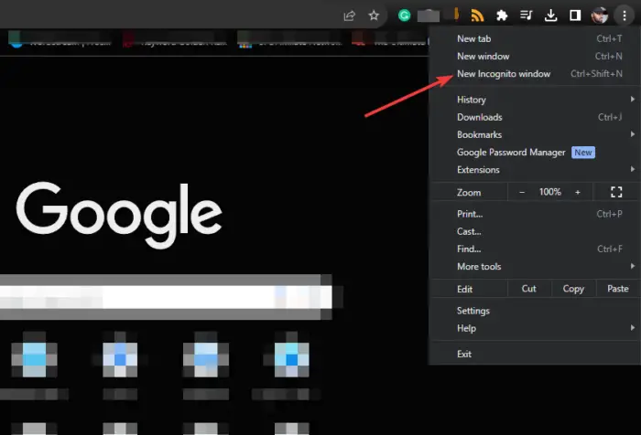The width and height of the screenshot is (641, 435).
Task: Choose Cast... from the menu
Action: 535,231
